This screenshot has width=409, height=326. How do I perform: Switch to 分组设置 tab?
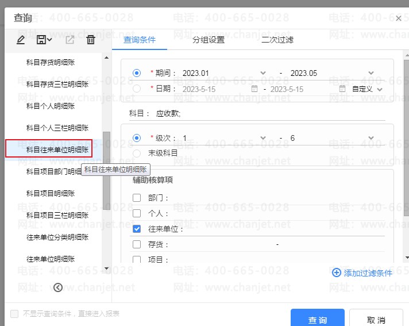click(x=209, y=40)
